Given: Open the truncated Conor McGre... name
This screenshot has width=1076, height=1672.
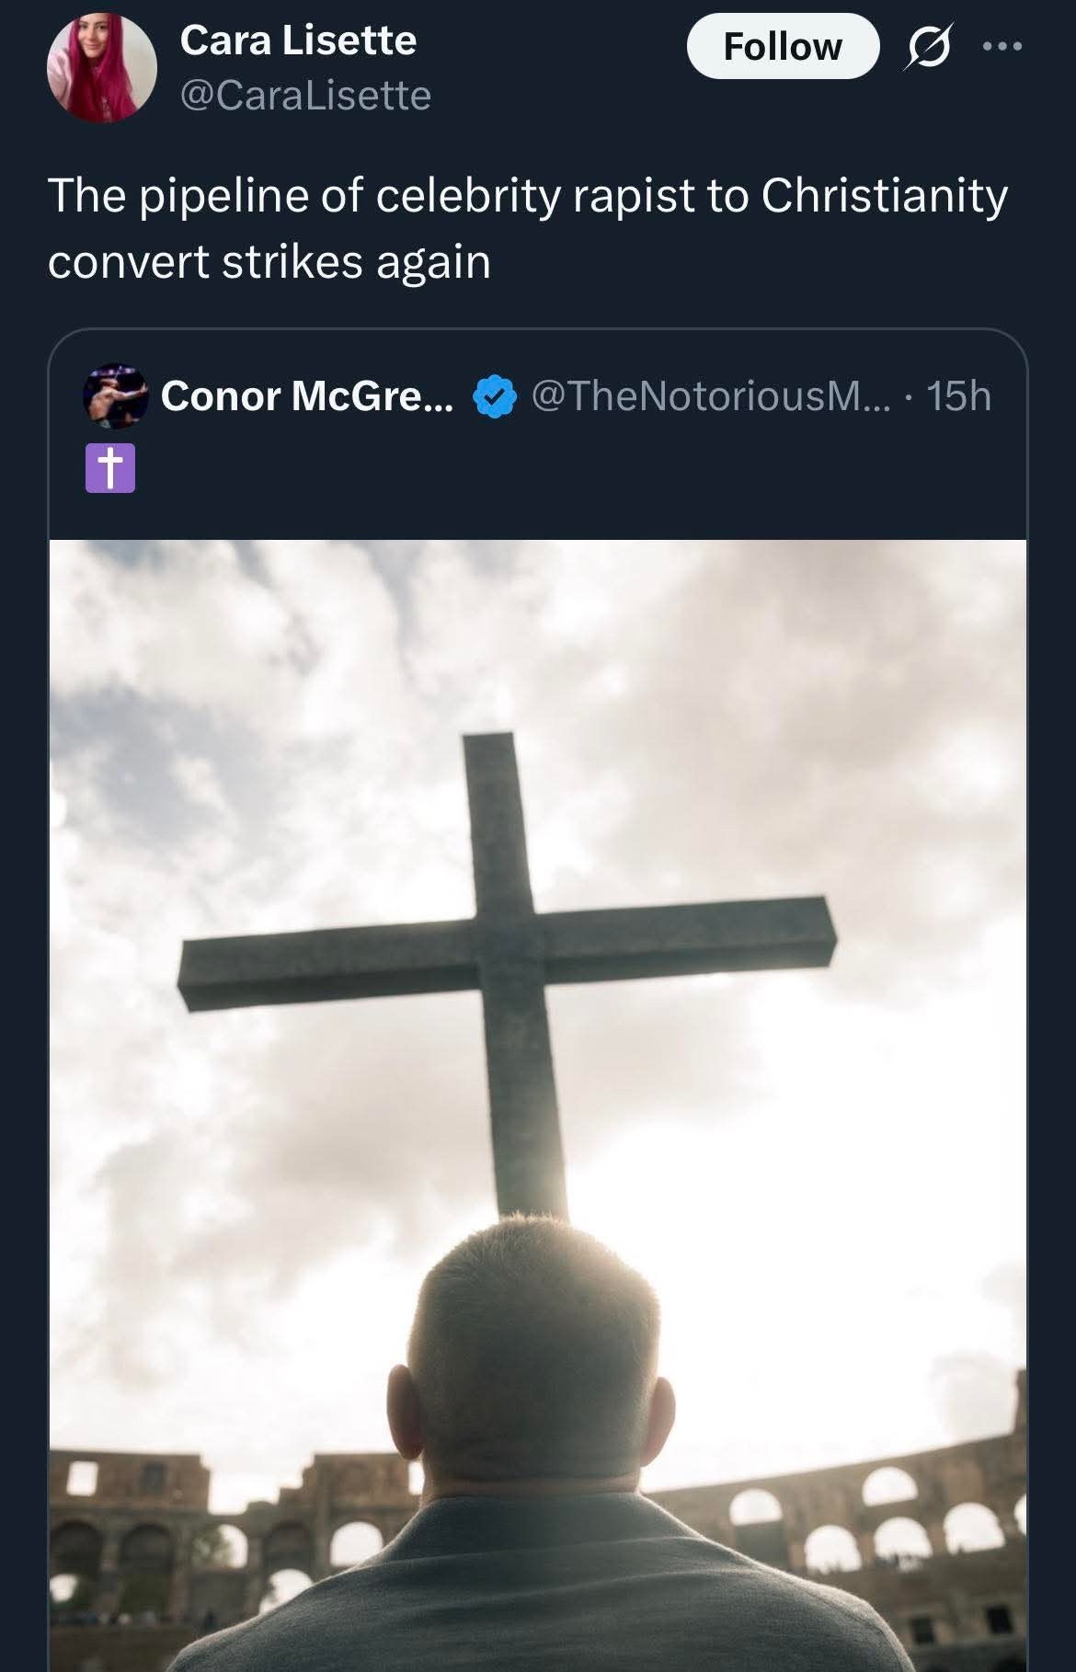Looking at the screenshot, I should click(306, 396).
